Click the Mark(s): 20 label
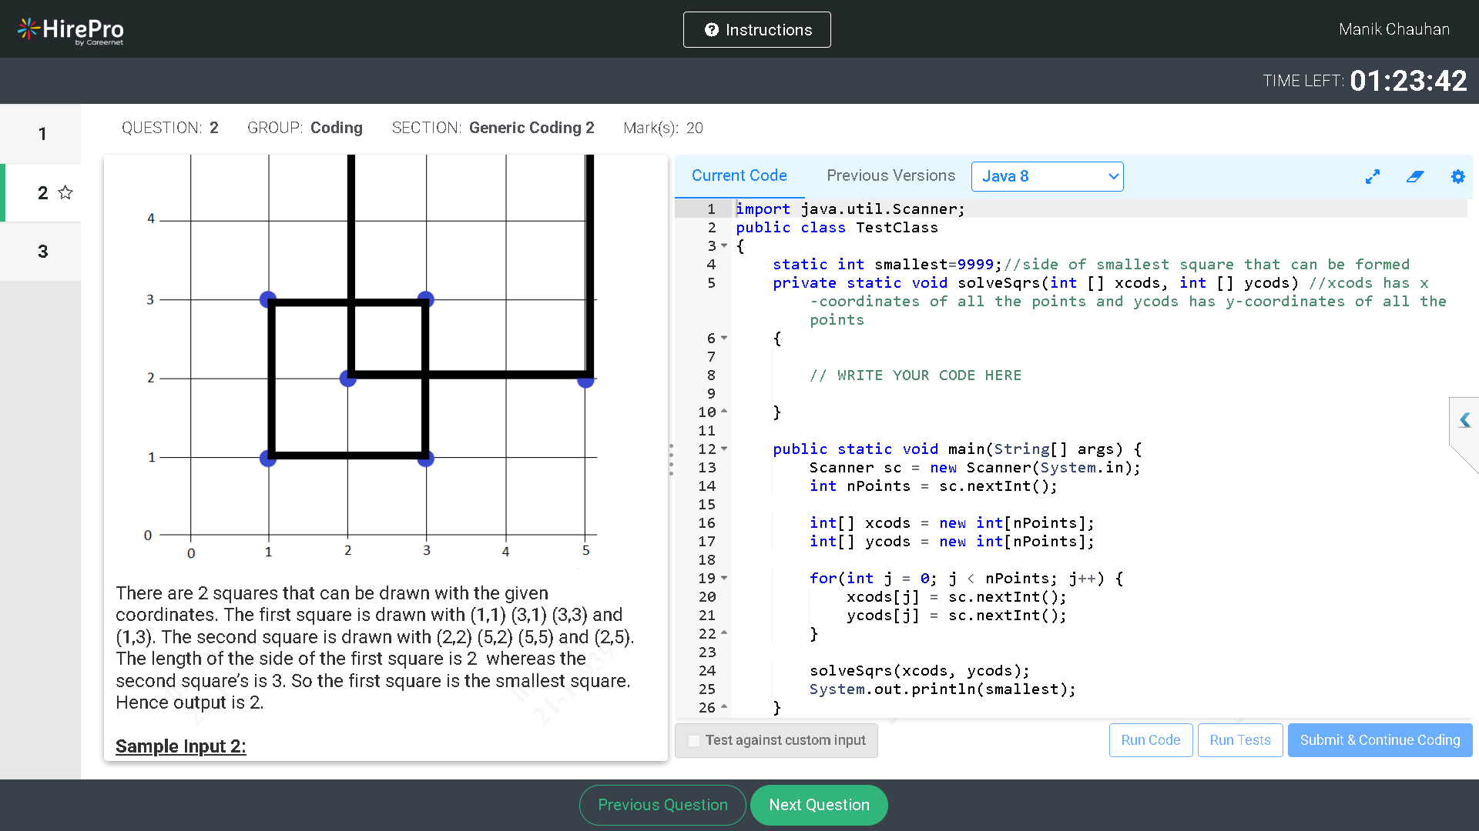 663,128
